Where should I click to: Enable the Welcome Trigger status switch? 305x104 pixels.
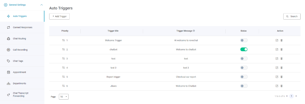point(244,40)
